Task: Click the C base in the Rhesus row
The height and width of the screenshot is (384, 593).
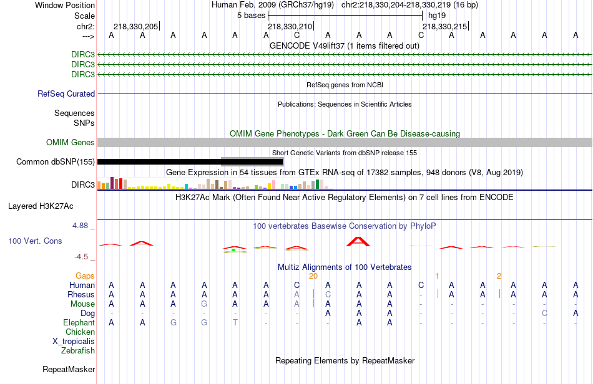Action: pyautogui.click(x=328, y=294)
